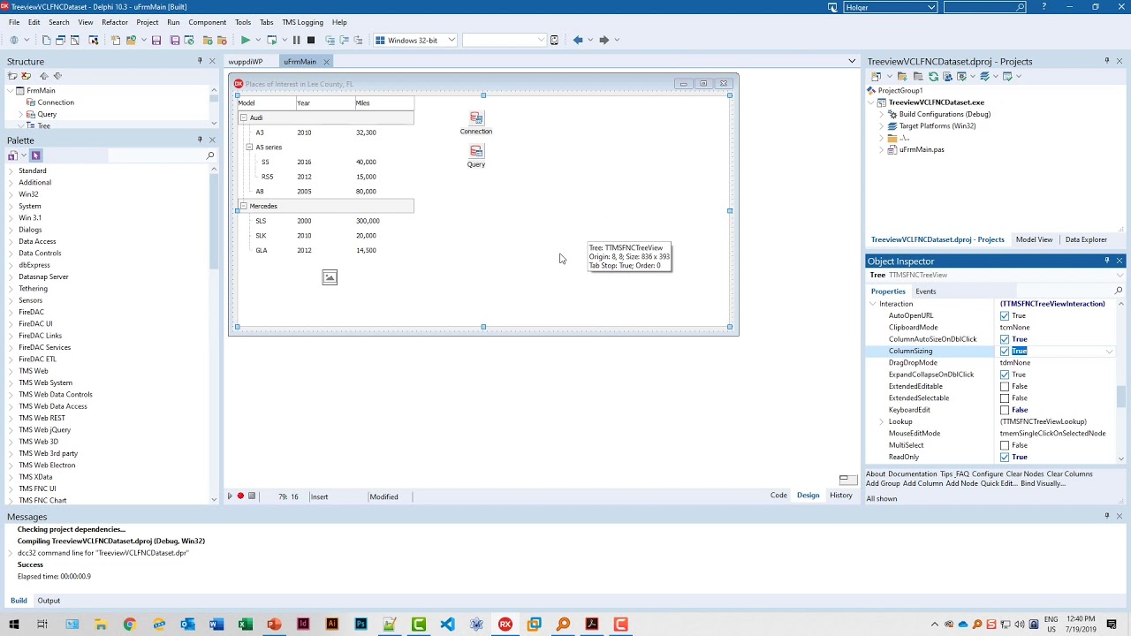Enable the ExtendedEditable checkbox
1131x636 pixels.
pyautogui.click(x=1005, y=386)
